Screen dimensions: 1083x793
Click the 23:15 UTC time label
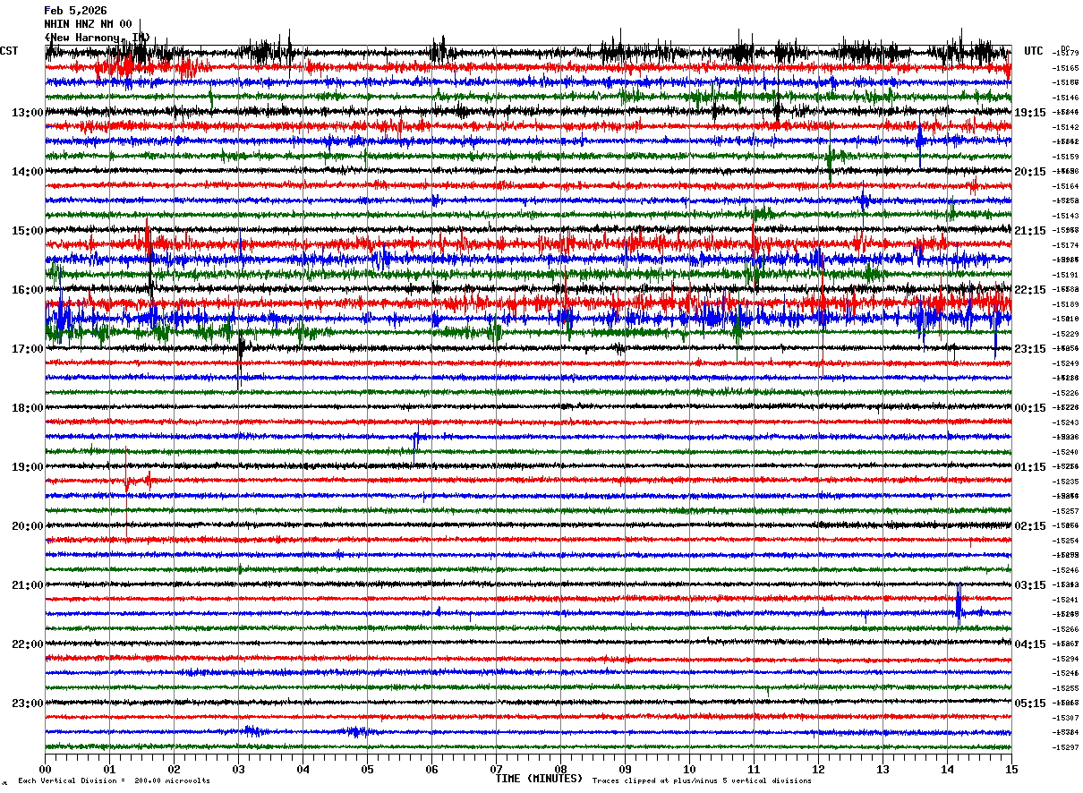[x=1030, y=349]
